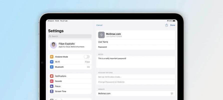Tap the 9to5mac.com site tile icon
This screenshot has width=223, height=100.
(101, 35)
